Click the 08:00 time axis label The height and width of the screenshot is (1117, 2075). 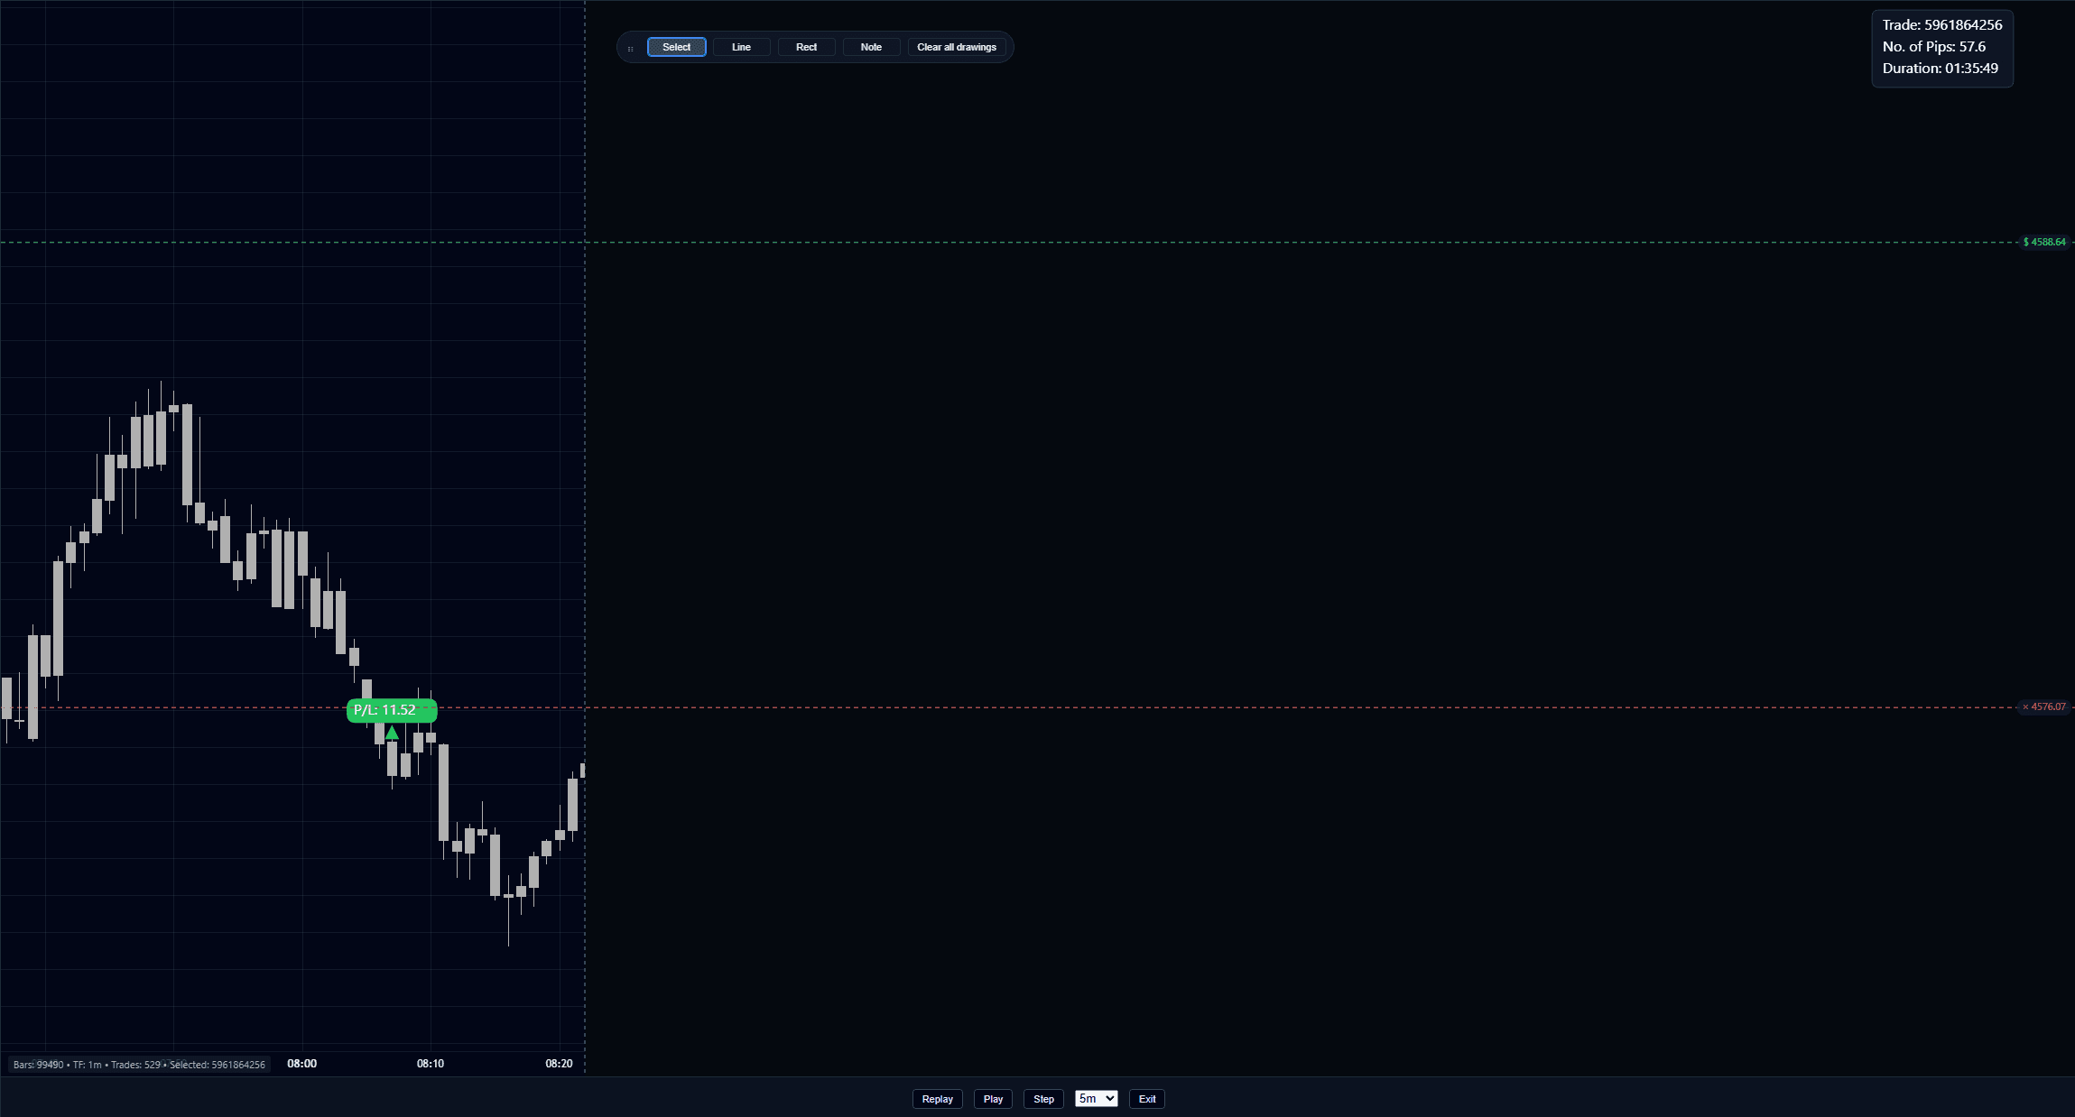pyautogui.click(x=301, y=1064)
